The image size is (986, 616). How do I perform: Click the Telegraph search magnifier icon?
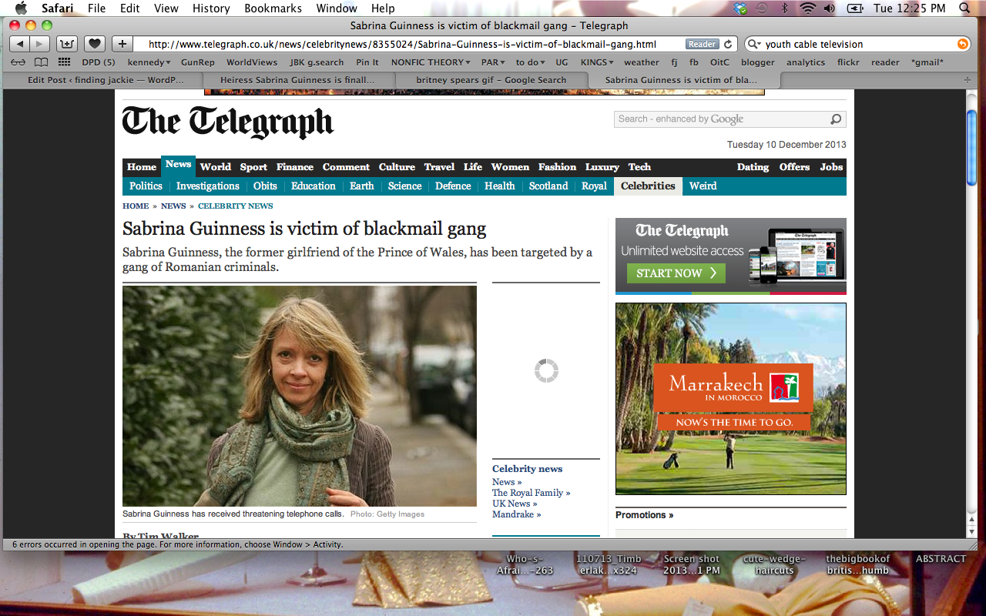[x=836, y=119]
